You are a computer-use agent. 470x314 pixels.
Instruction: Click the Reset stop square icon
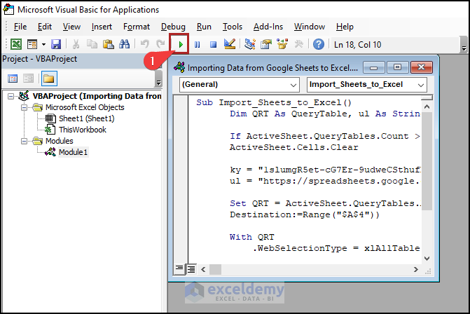213,45
